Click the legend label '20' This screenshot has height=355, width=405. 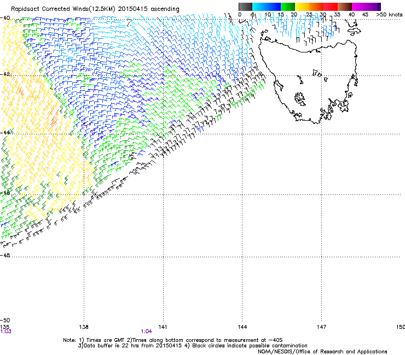[x=294, y=15]
